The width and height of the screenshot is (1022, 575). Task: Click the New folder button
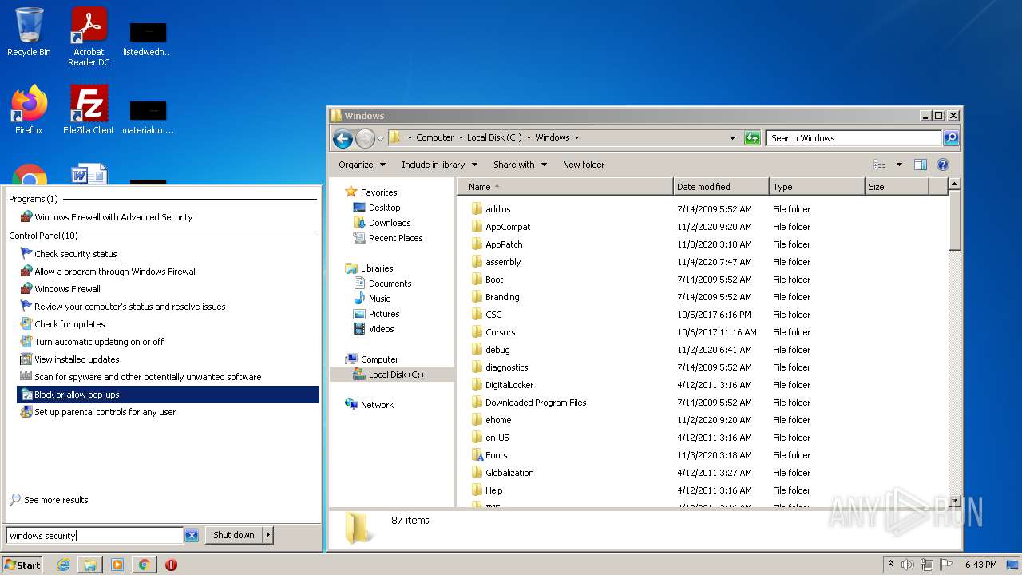pos(584,165)
